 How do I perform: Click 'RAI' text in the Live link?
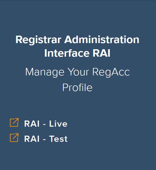[32, 124]
